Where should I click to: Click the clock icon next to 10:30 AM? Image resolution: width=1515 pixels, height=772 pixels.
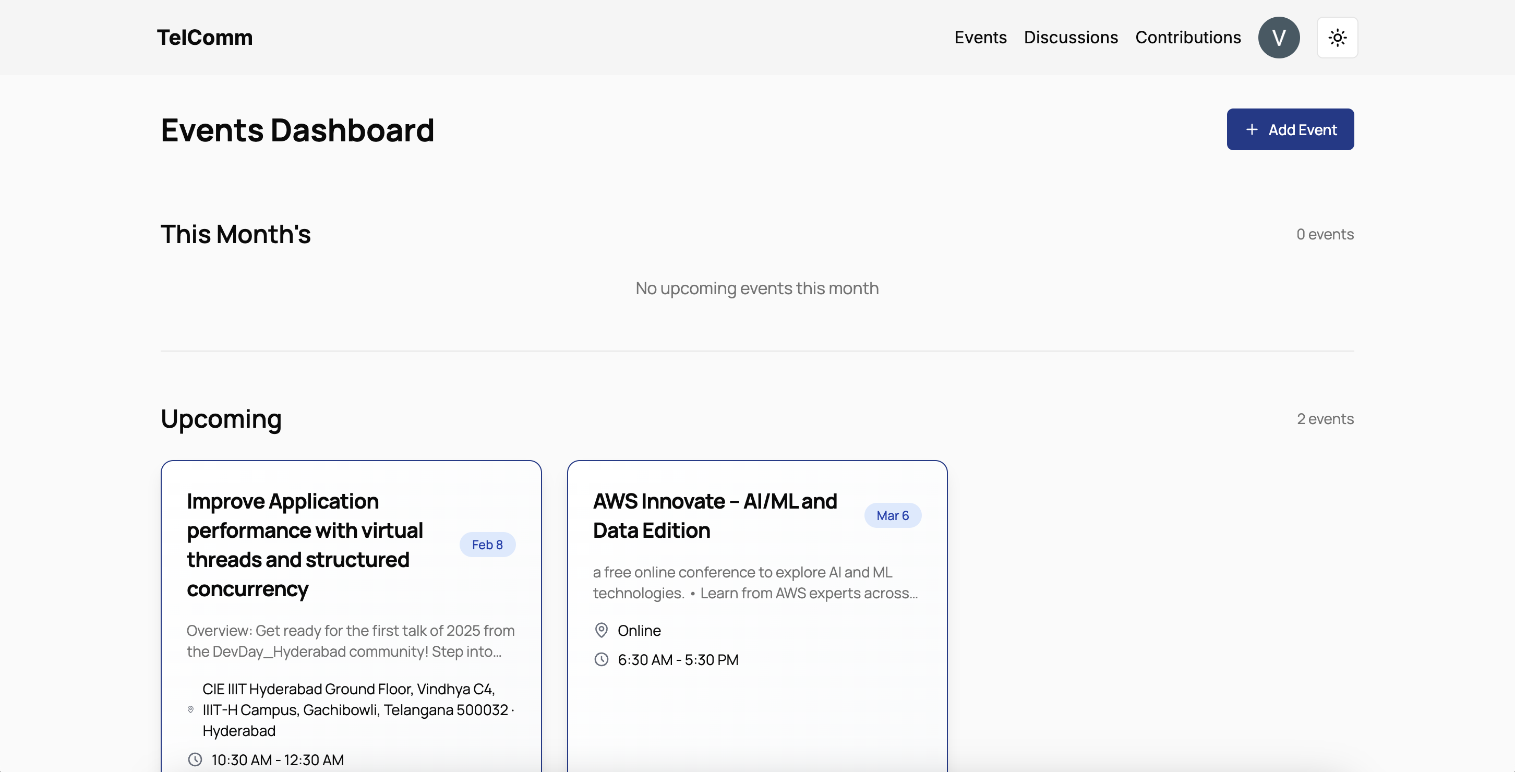point(195,759)
